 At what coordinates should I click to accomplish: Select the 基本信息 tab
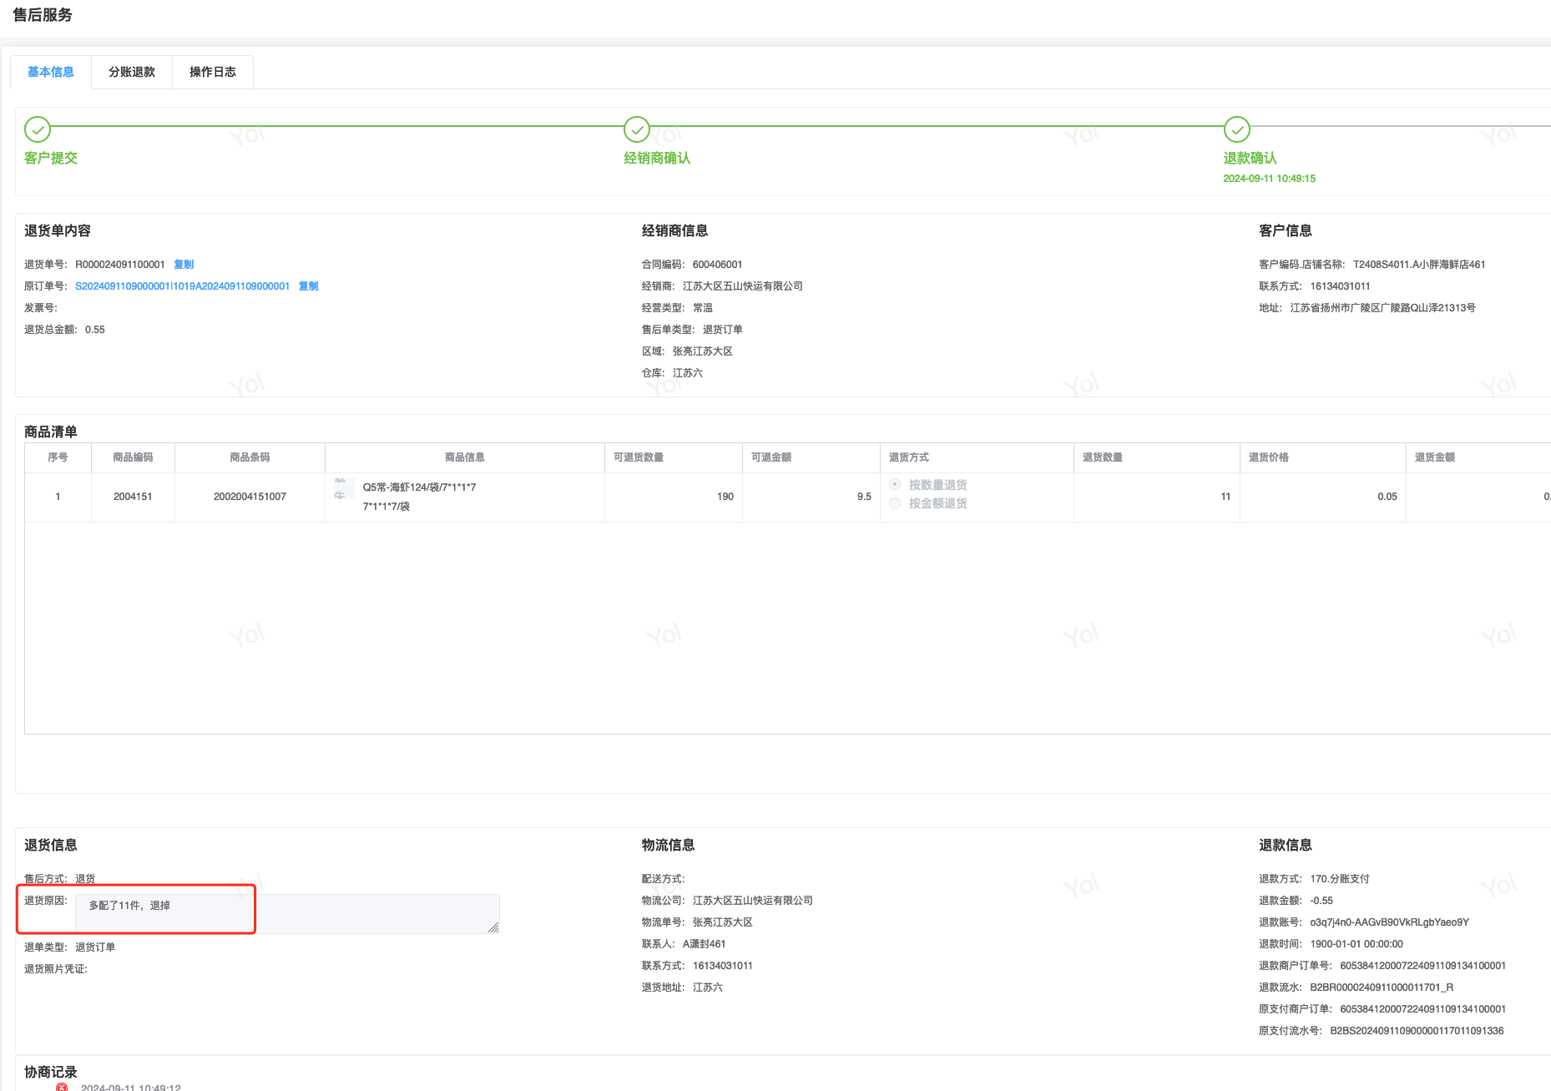click(x=51, y=72)
